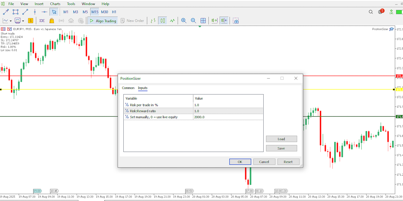Open the Window menu
The image size is (403, 201).
(88, 4)
